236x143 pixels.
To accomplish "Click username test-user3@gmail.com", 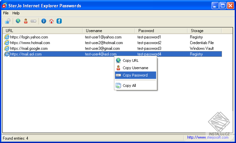I will coord(102,48).
